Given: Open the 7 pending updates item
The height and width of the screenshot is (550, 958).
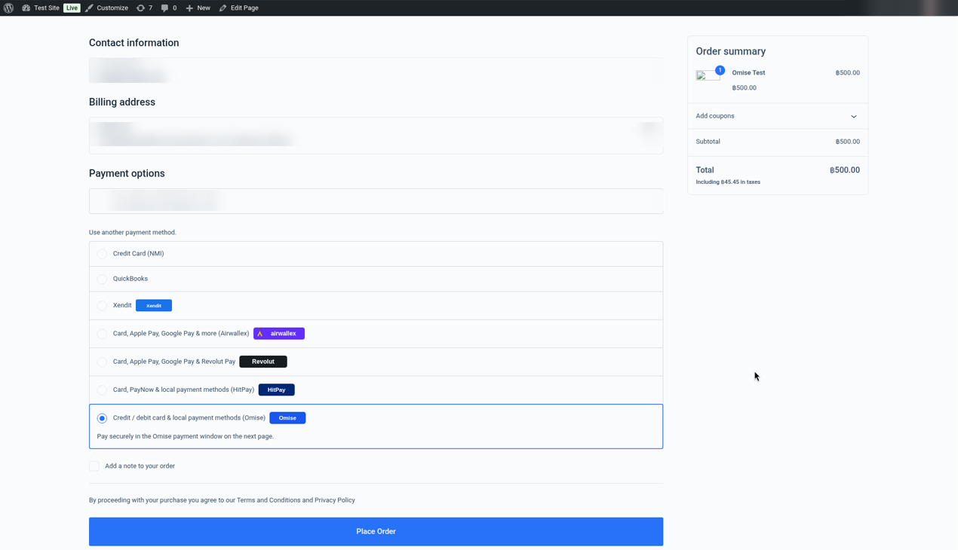Looking at the screenshot, I should point(144,8).
